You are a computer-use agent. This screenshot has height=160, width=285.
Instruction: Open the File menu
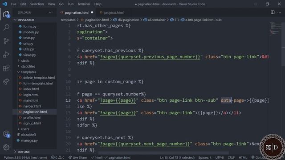point(14,4)
